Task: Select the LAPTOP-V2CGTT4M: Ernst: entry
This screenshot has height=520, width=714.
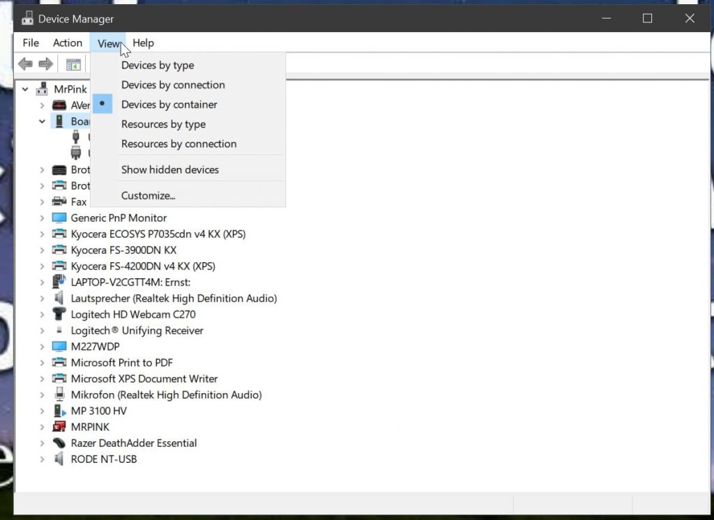Action: point(130,282)
